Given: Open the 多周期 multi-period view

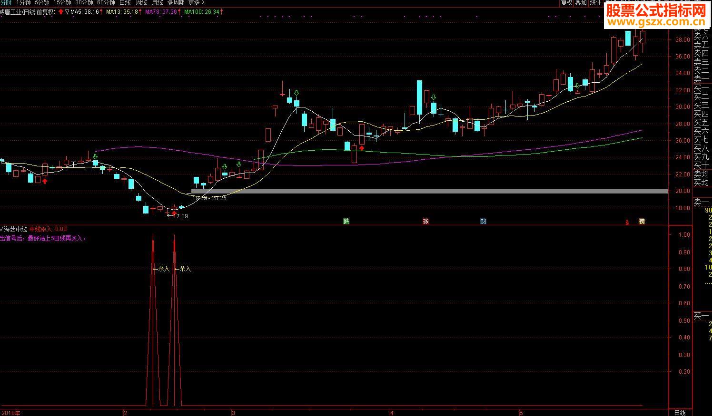Looking at the screenshot, I should click(x=176, y=3).
